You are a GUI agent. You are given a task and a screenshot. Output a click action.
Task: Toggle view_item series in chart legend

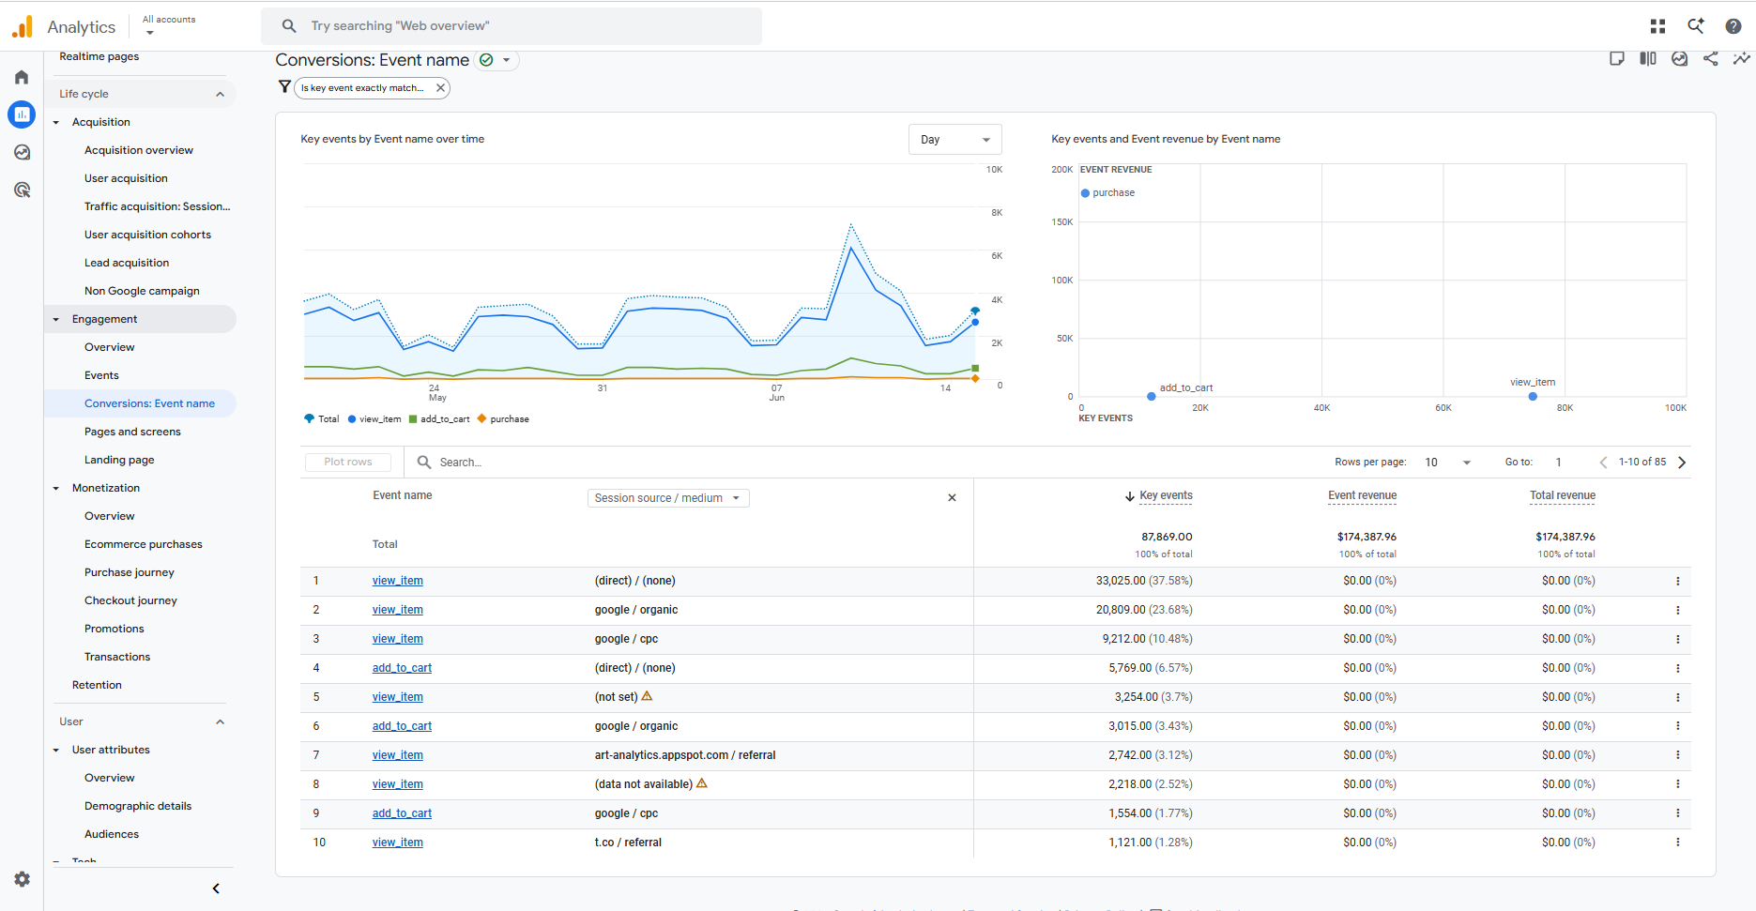(x=374, y=418)
